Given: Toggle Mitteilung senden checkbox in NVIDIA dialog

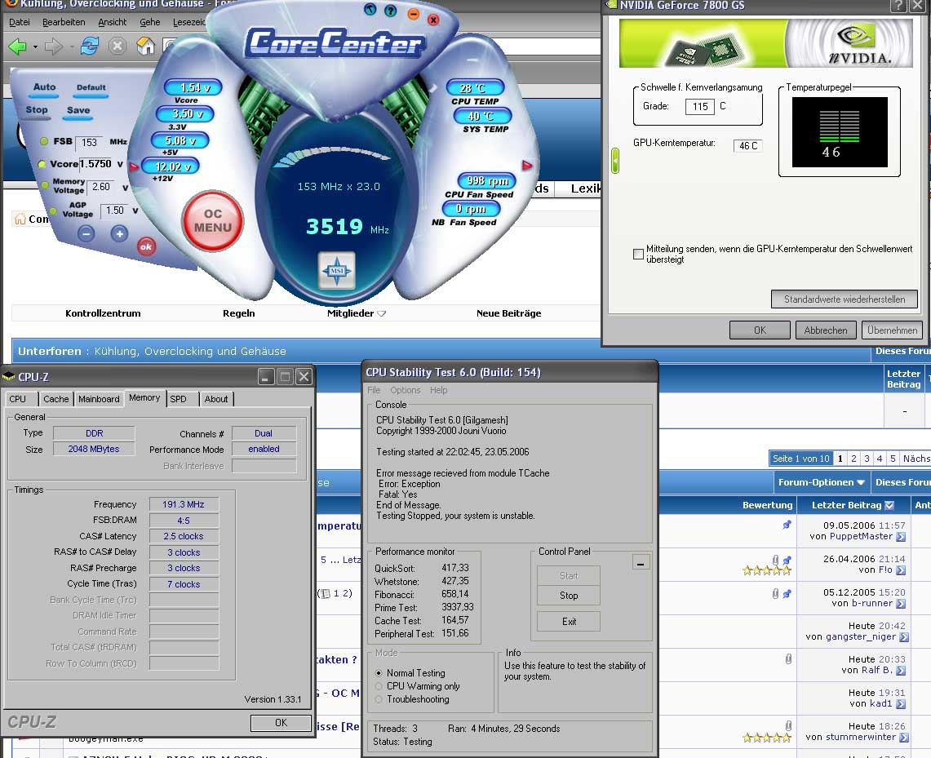Looking at the screenshot, I should point(638,254).
